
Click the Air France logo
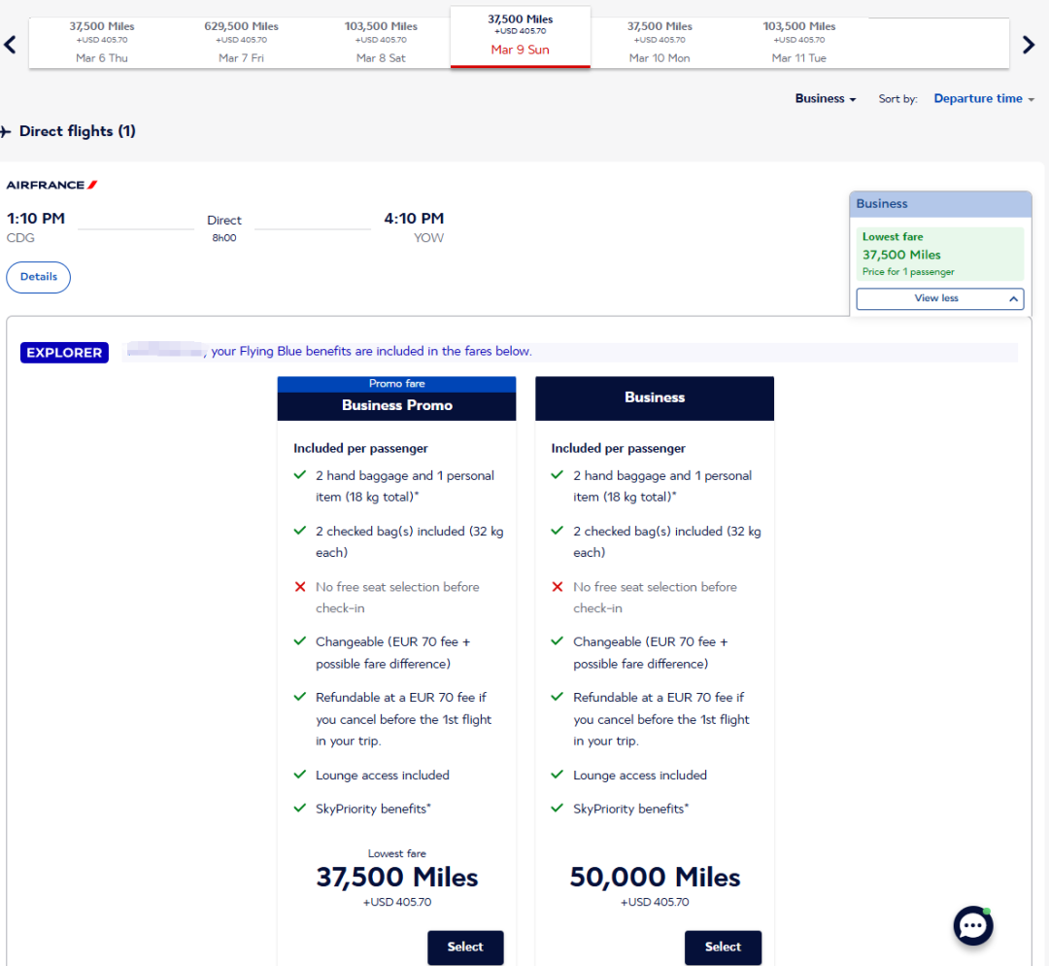52,185
